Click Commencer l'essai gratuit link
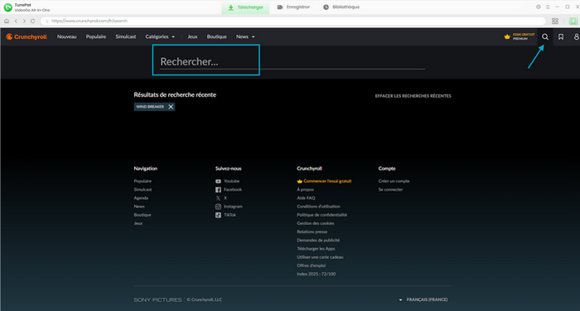 324,181
